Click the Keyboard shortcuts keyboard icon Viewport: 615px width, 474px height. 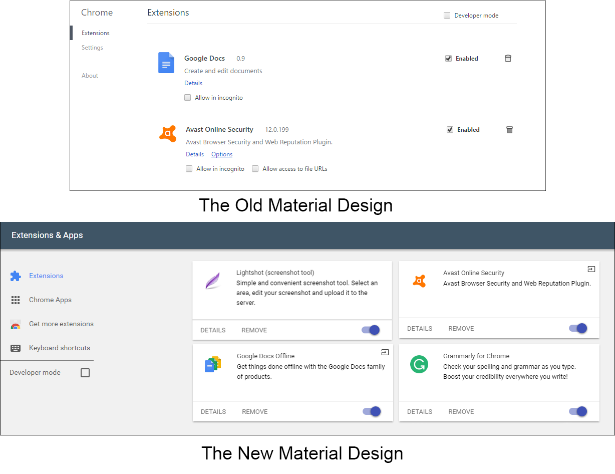click(16, 348)
